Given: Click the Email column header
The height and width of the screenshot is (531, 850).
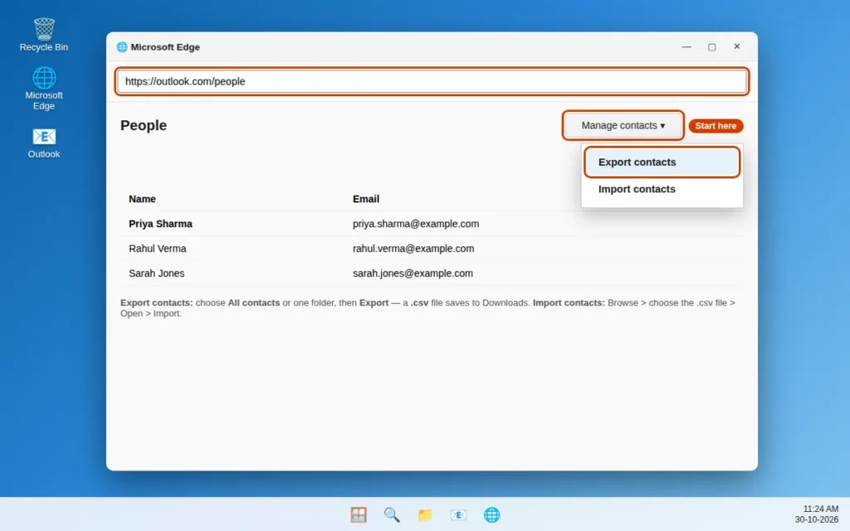Looking at the screenshot, I should 366,199.
